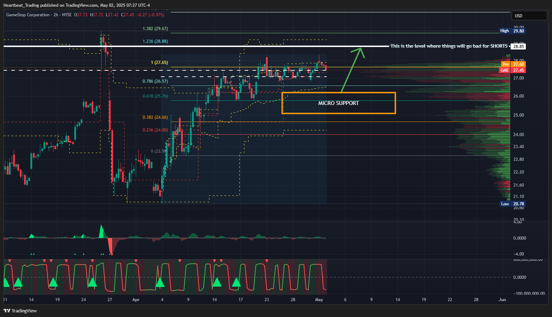
Task: Click the GameStop Corporation symbol title
Action: (28, 15)
